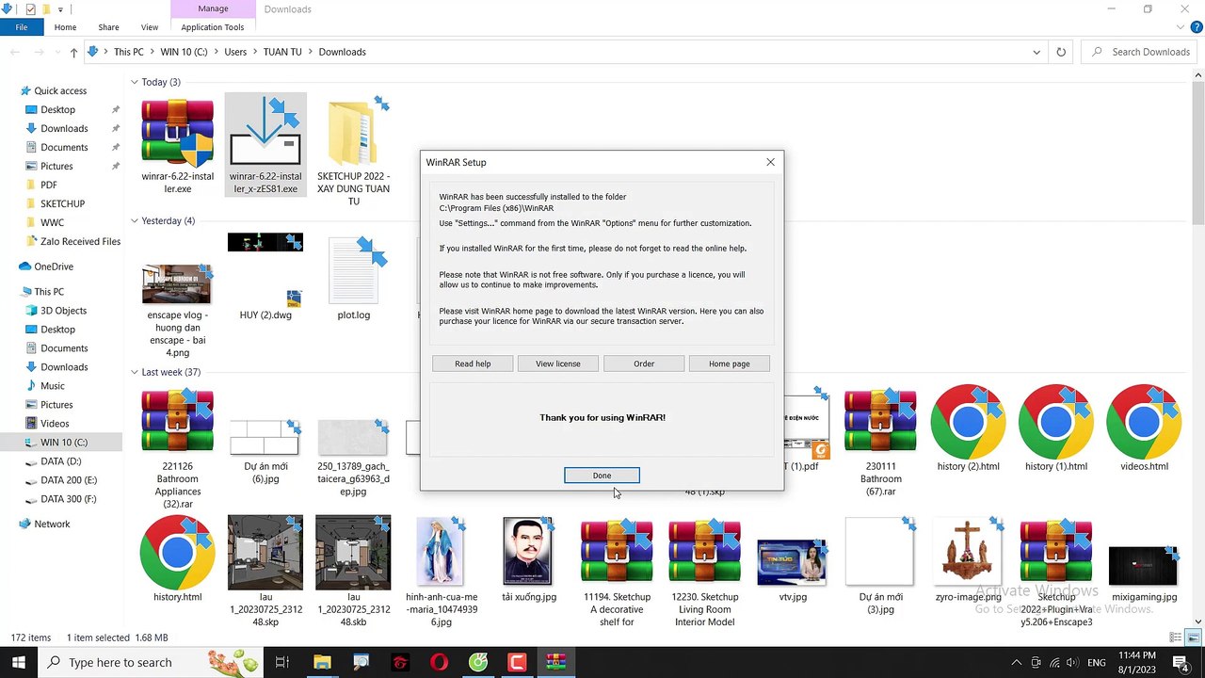Open the address bar history dropdown
The width and height of the screenshot is (1205, 678).
[x=1036, y=52]
